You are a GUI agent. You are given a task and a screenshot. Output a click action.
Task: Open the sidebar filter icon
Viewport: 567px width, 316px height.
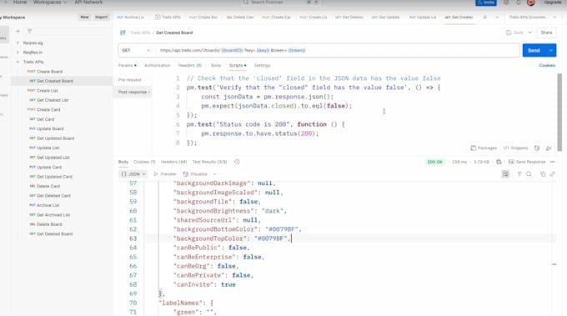tap(30, 31)
